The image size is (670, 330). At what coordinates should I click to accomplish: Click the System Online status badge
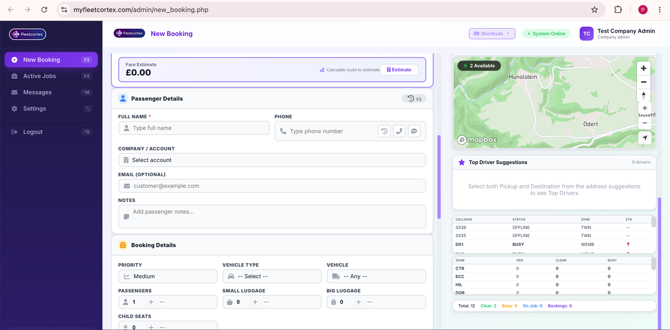[x=546, y=34]
